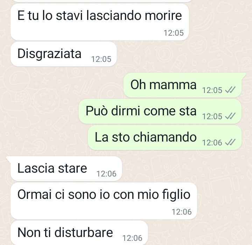Click double-check icon on 'Può dirmi come sta'

coord(230,116)
